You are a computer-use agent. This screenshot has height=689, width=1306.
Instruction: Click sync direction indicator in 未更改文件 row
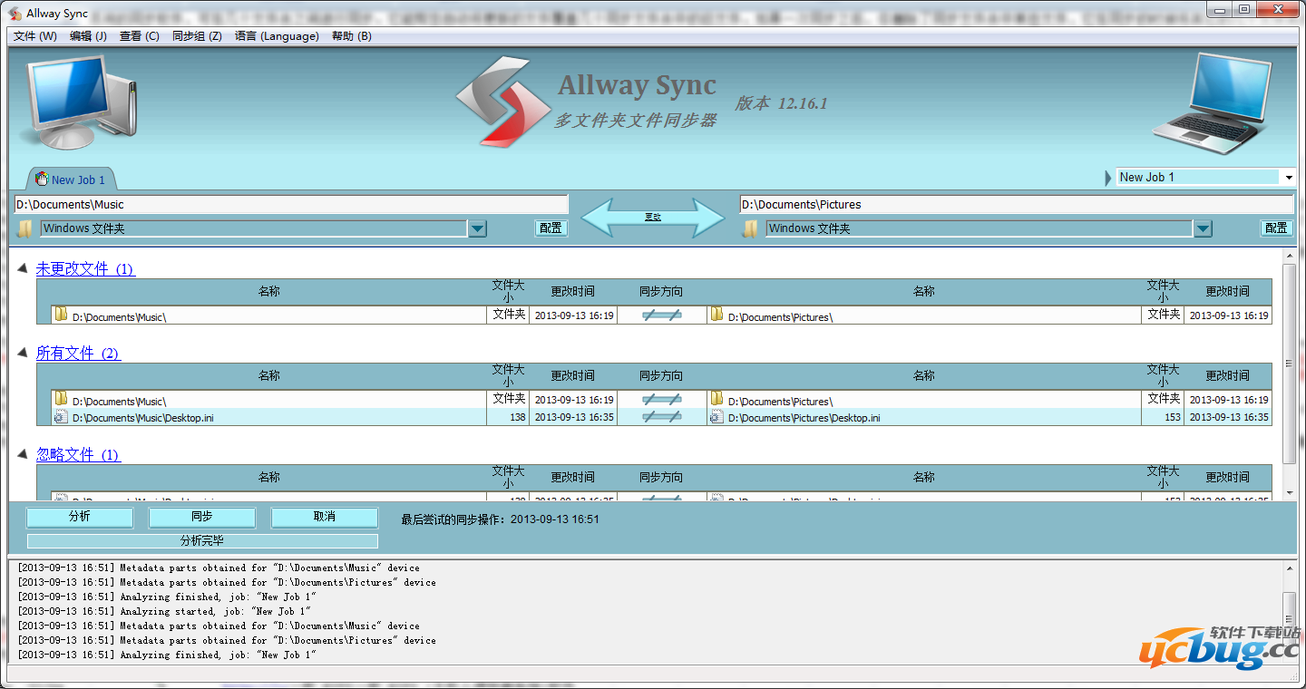[661, 315]
